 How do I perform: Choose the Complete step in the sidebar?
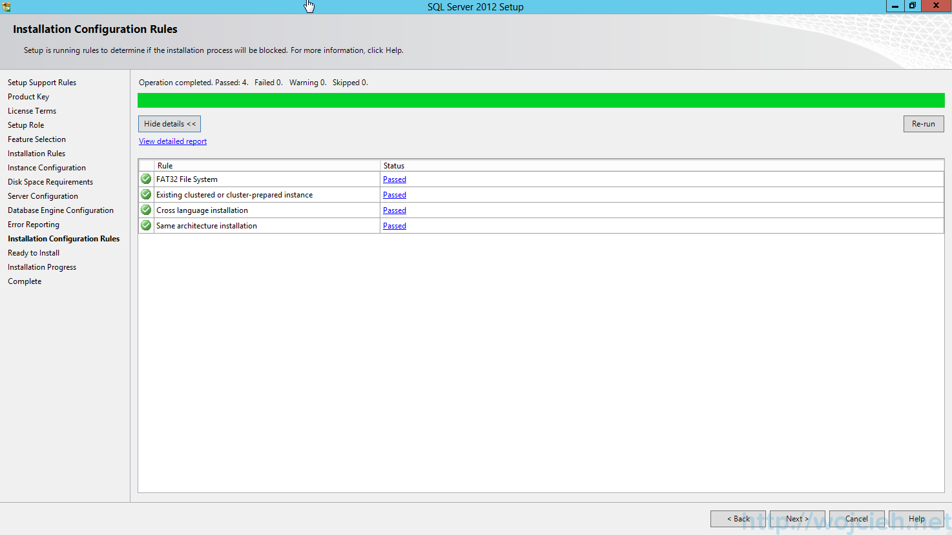(x=25, y=281)
